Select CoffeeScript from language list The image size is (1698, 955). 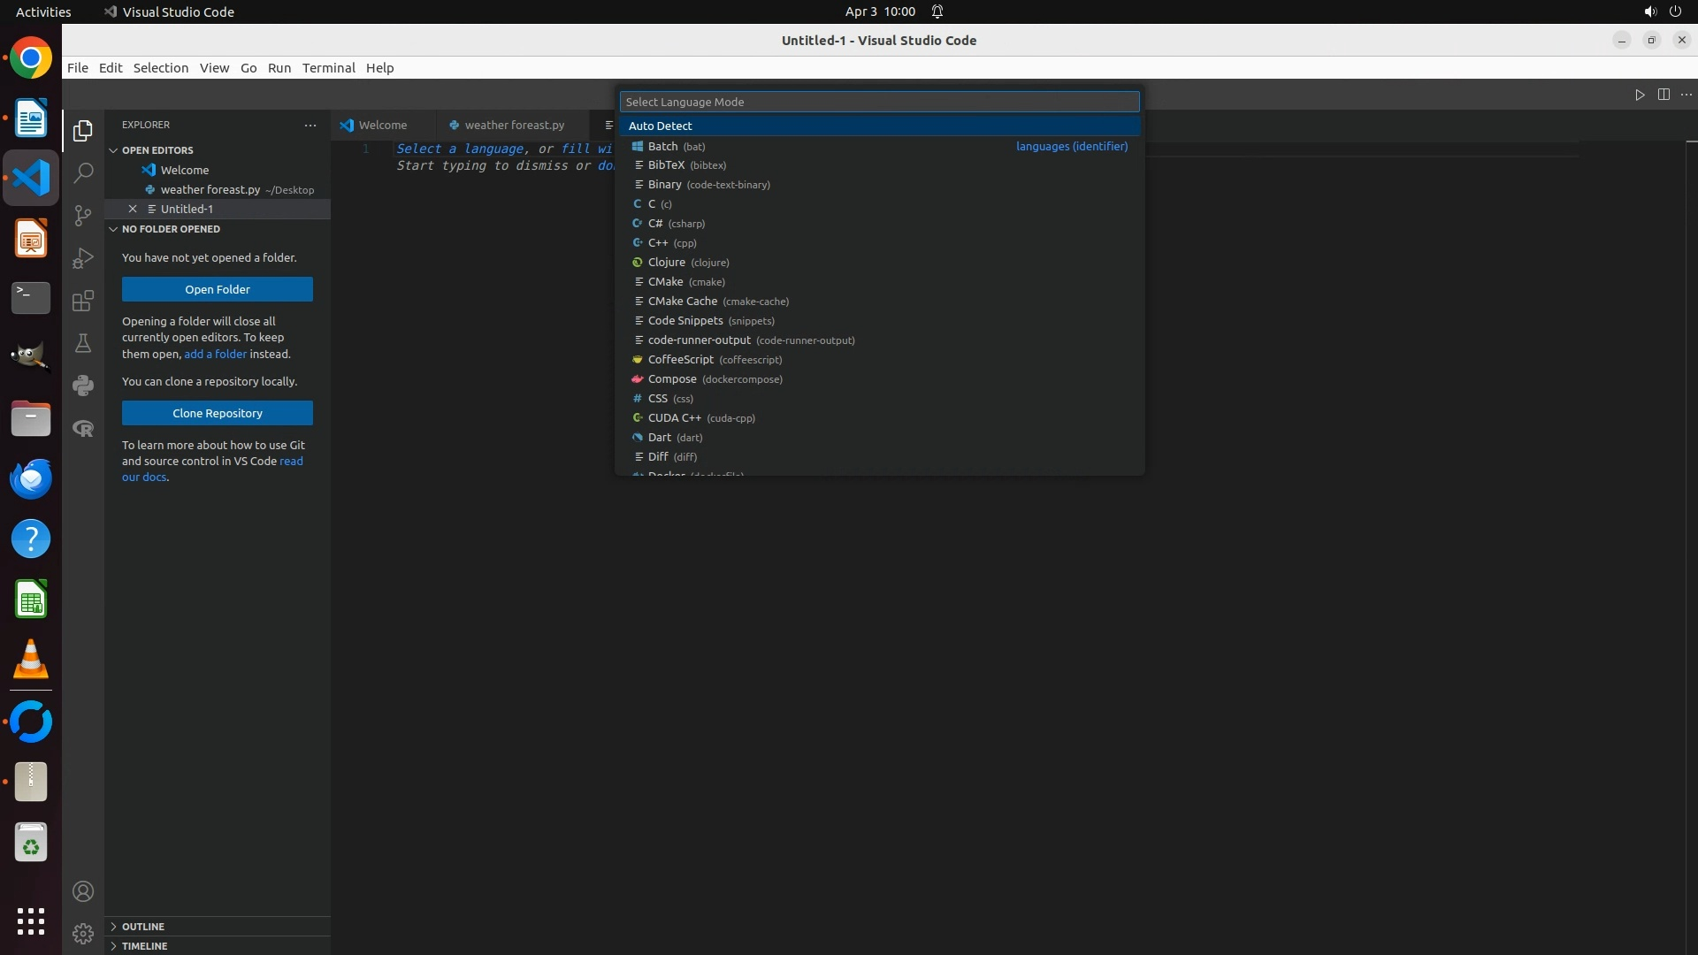click(680, 360)
